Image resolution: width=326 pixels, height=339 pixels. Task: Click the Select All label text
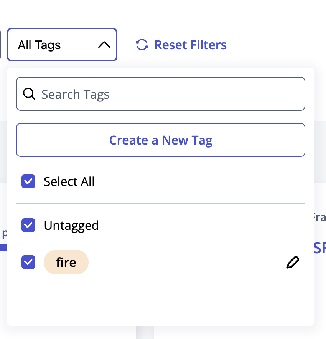pos(69,181)
